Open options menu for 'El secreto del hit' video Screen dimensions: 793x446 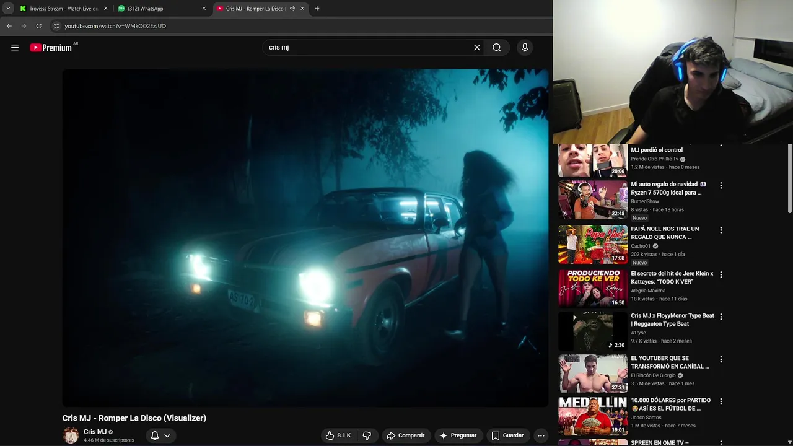click(x=721, y=274)
